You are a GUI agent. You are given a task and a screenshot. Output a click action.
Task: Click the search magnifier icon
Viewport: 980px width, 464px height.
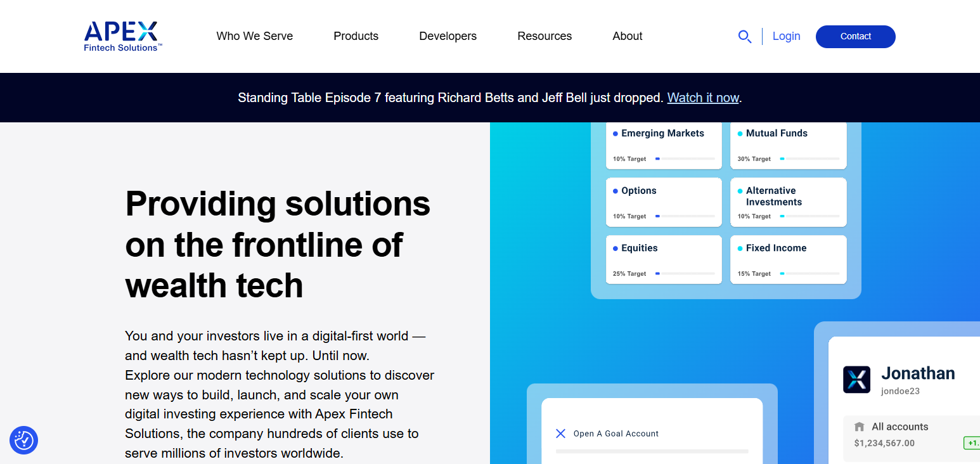pyautogui.click(x=745, y=37)
